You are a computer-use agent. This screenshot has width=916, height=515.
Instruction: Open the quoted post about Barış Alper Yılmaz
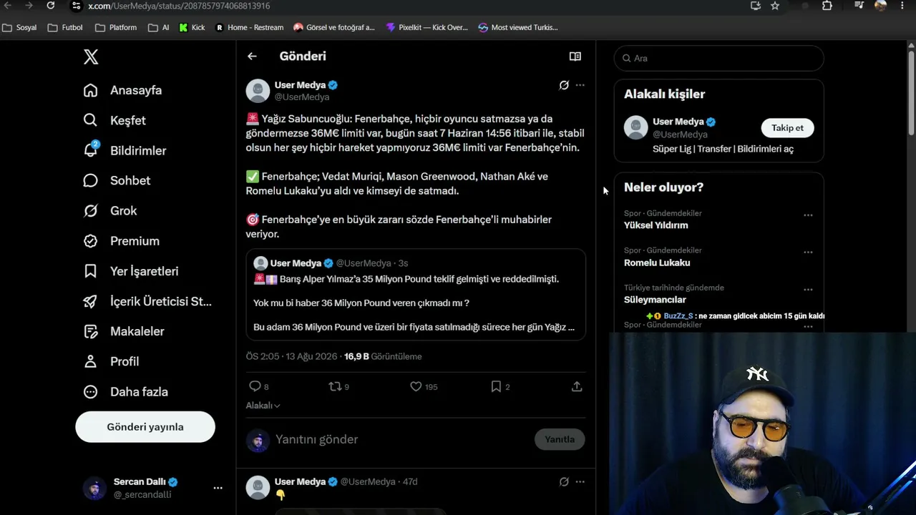(416, 295)
